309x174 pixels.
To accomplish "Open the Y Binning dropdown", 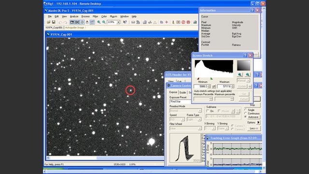I will point(226,129).
